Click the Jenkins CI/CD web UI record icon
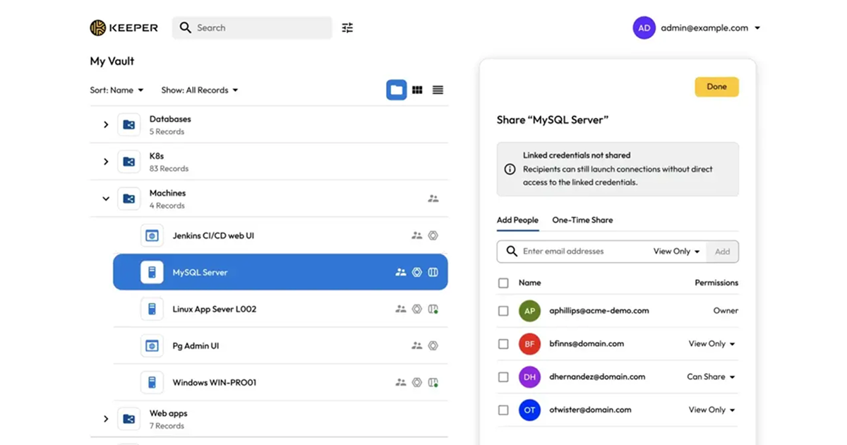Viewport: 847px width, 445px height. [x=152, y=236]
